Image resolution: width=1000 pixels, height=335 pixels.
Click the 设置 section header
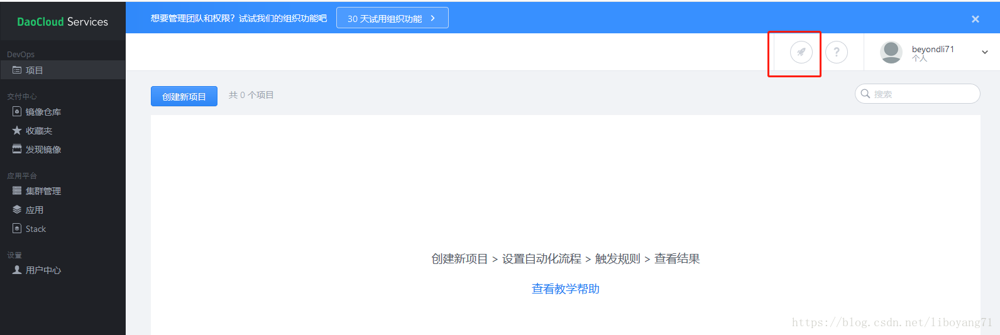click(x=14, y=255)
